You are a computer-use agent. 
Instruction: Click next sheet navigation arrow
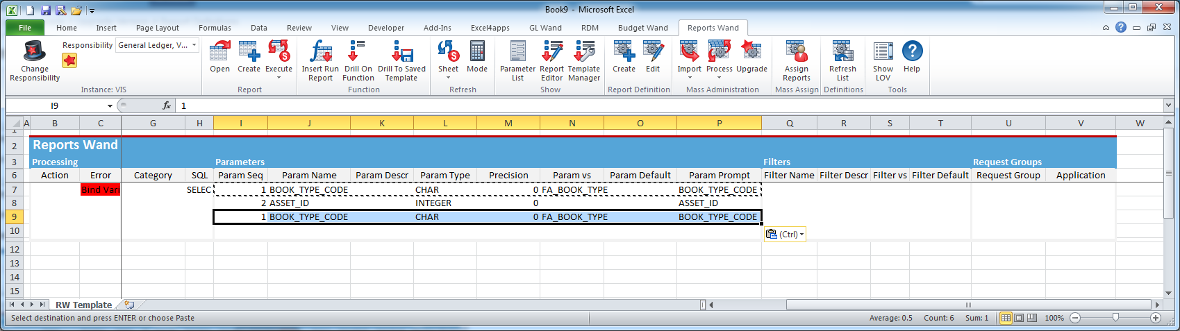pos(32,305)
